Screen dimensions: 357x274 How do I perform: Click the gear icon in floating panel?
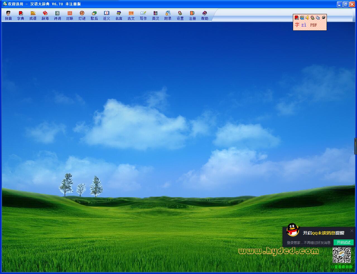click(313, 18)
